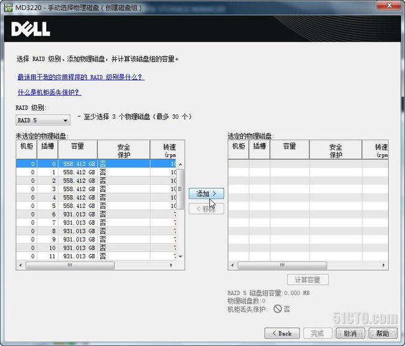Viewport: 405px width, 346px height.
Task: Select the 931.013 GB disk in slot 6
Action: tap(96, 214)
